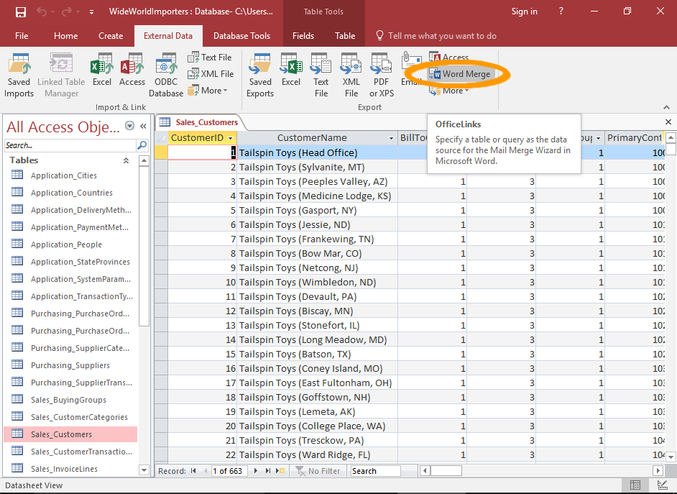This screenshot has height=494, width=677.
Task: Click the record navigation Search box
Action: click(376, 471)
